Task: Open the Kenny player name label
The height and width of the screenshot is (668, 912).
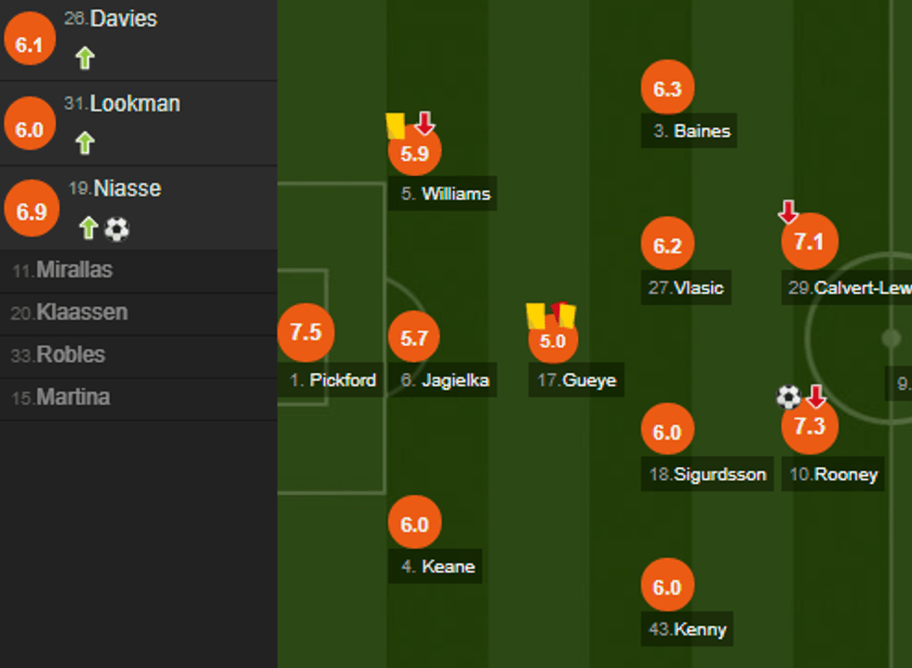Action: coord(688,629)
